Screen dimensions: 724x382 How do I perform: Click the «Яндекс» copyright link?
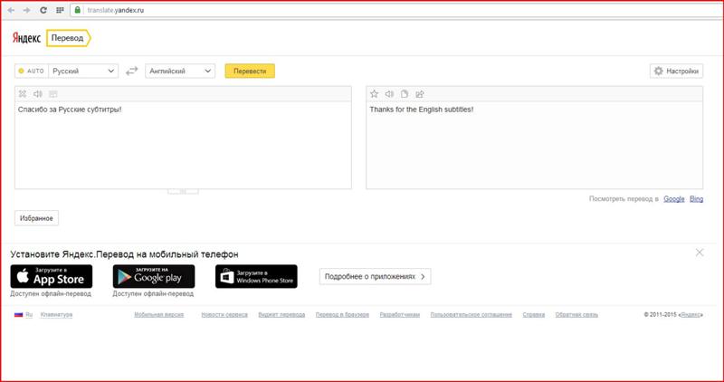691,314
